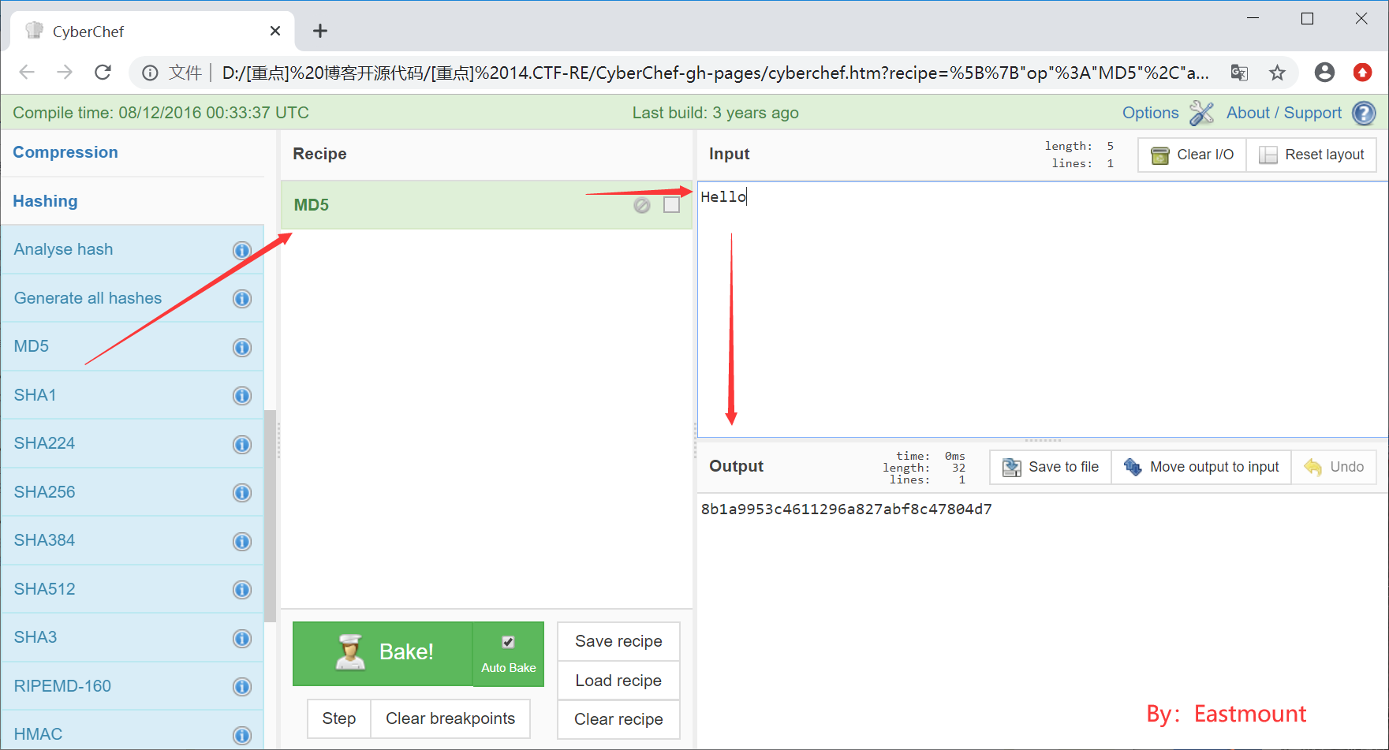Click the browser address bar URL

point(715,73)
